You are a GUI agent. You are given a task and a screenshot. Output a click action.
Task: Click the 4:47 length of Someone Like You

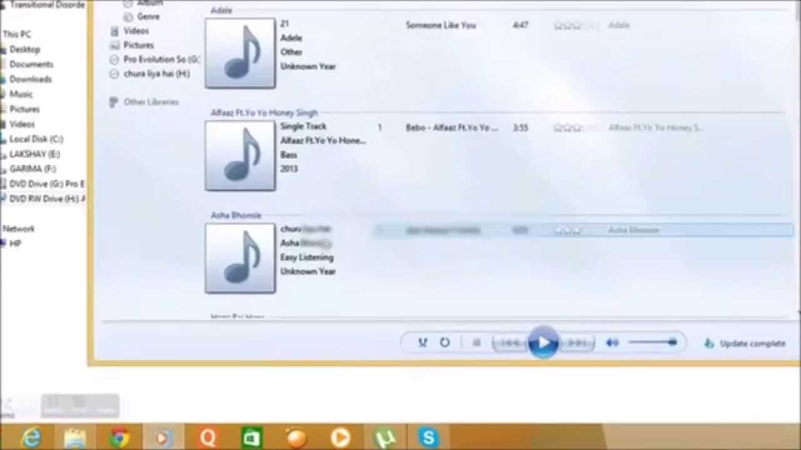click(520, 26)
